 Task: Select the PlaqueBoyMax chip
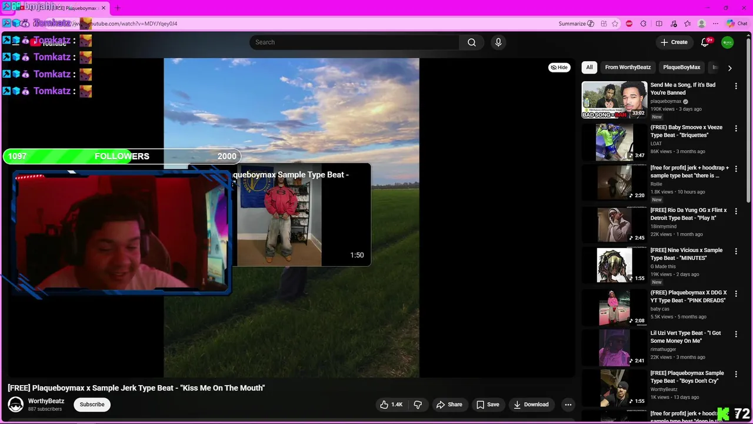coord(682,67)
